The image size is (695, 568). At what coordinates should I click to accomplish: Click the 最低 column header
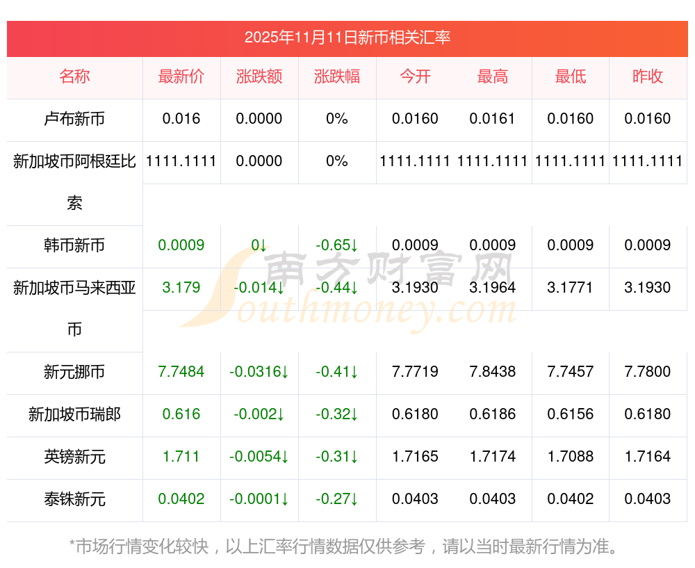(571, 76)
